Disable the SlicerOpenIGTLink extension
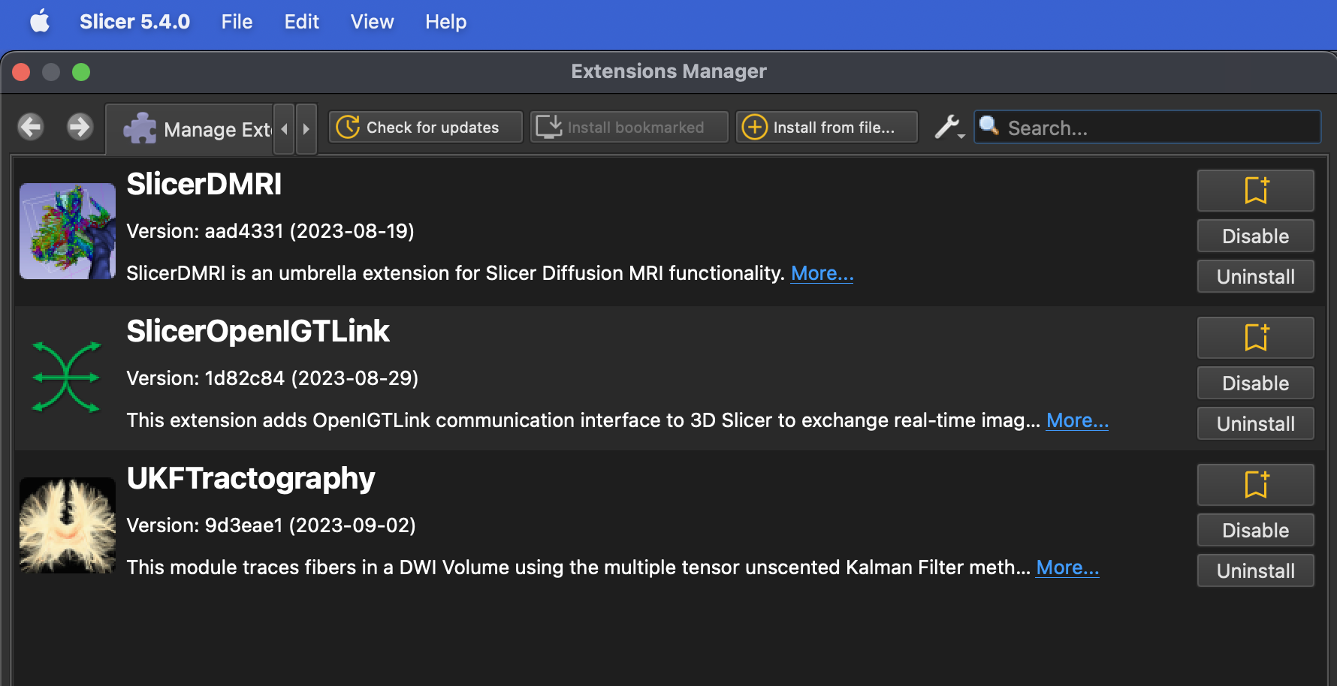This screenshot has width=1337, height=686. [x=1254, y=383]
